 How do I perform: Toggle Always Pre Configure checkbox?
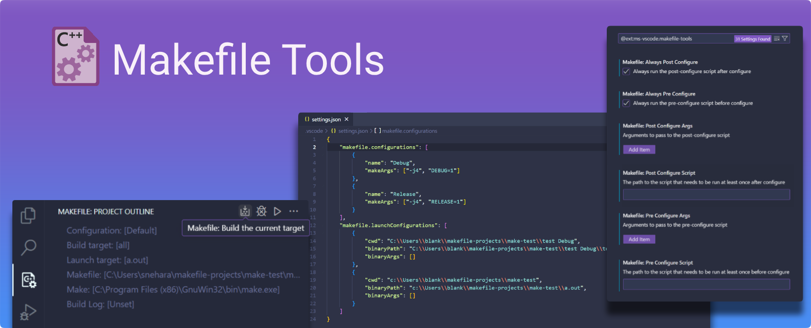click(x=626, y=103)
